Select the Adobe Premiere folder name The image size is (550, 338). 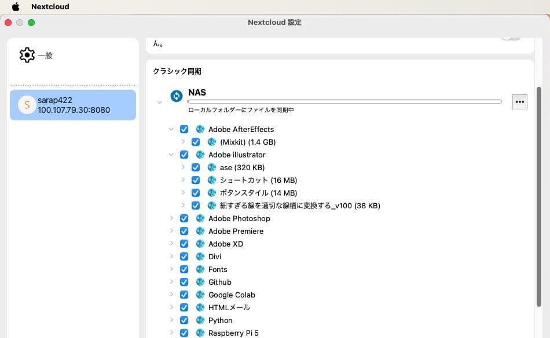click(236, 231)
